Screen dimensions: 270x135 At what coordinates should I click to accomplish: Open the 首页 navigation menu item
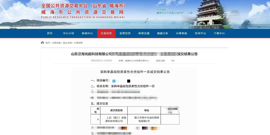point(50,33)
